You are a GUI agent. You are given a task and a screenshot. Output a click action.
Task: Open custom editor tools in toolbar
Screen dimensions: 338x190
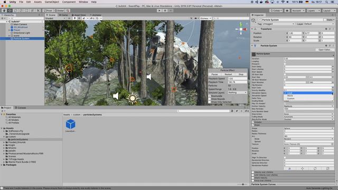click(x=38, y=11)
